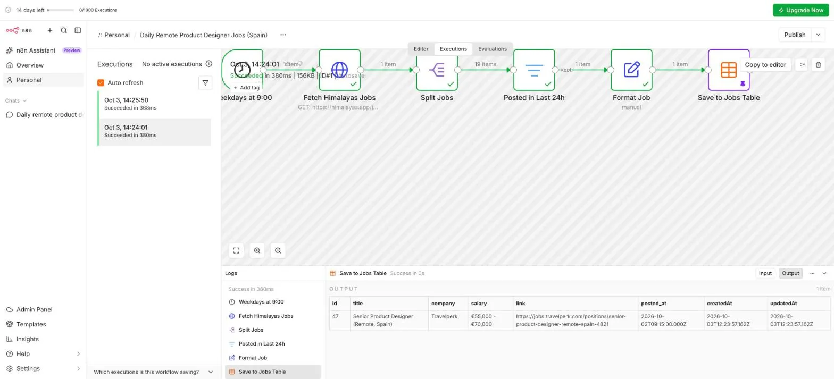Click fit-to-view canvas button
Screen dimensions: 834x379
pos(236,250)
